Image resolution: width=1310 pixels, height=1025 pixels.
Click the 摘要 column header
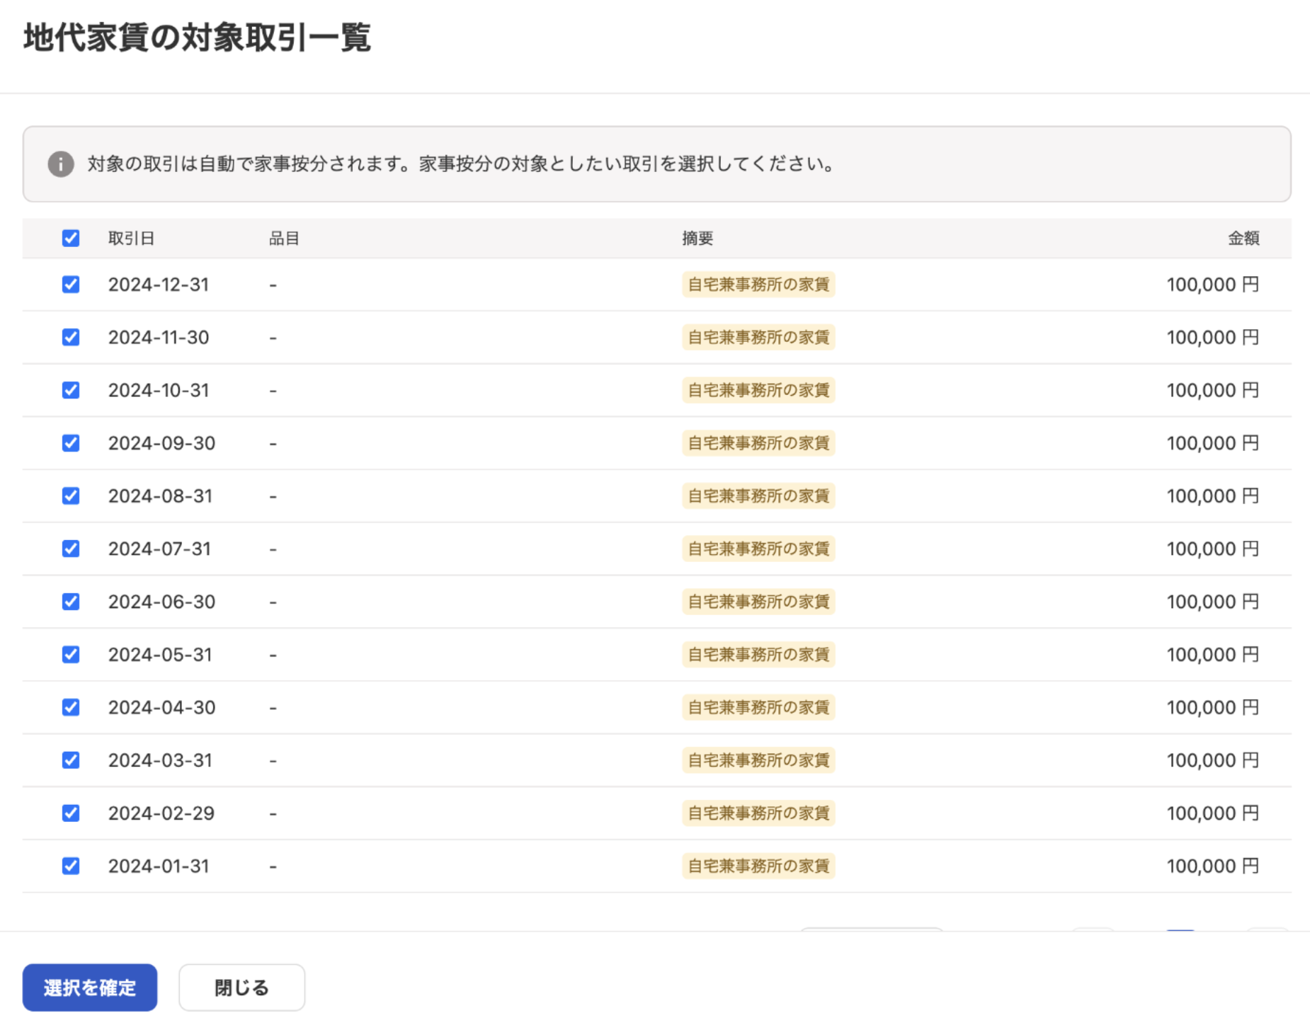697,239
